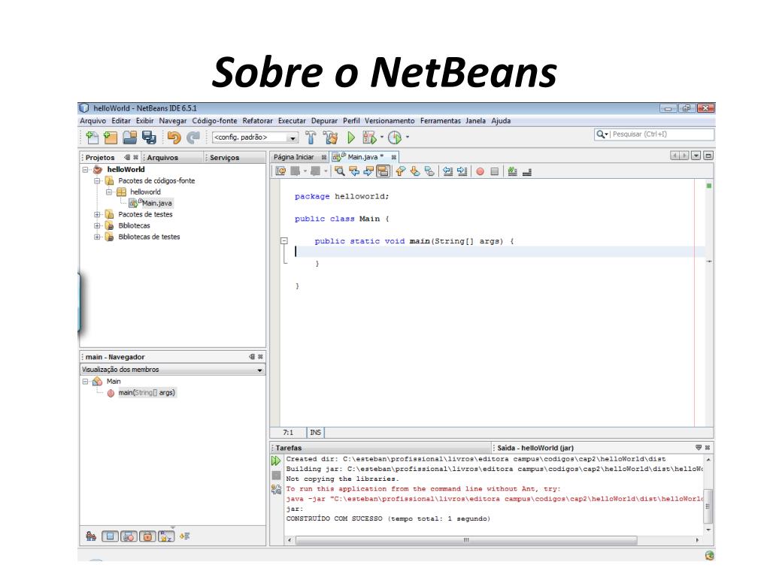Open the Arquivo menu
The image size is (770, 577).
tap(92, 121)
